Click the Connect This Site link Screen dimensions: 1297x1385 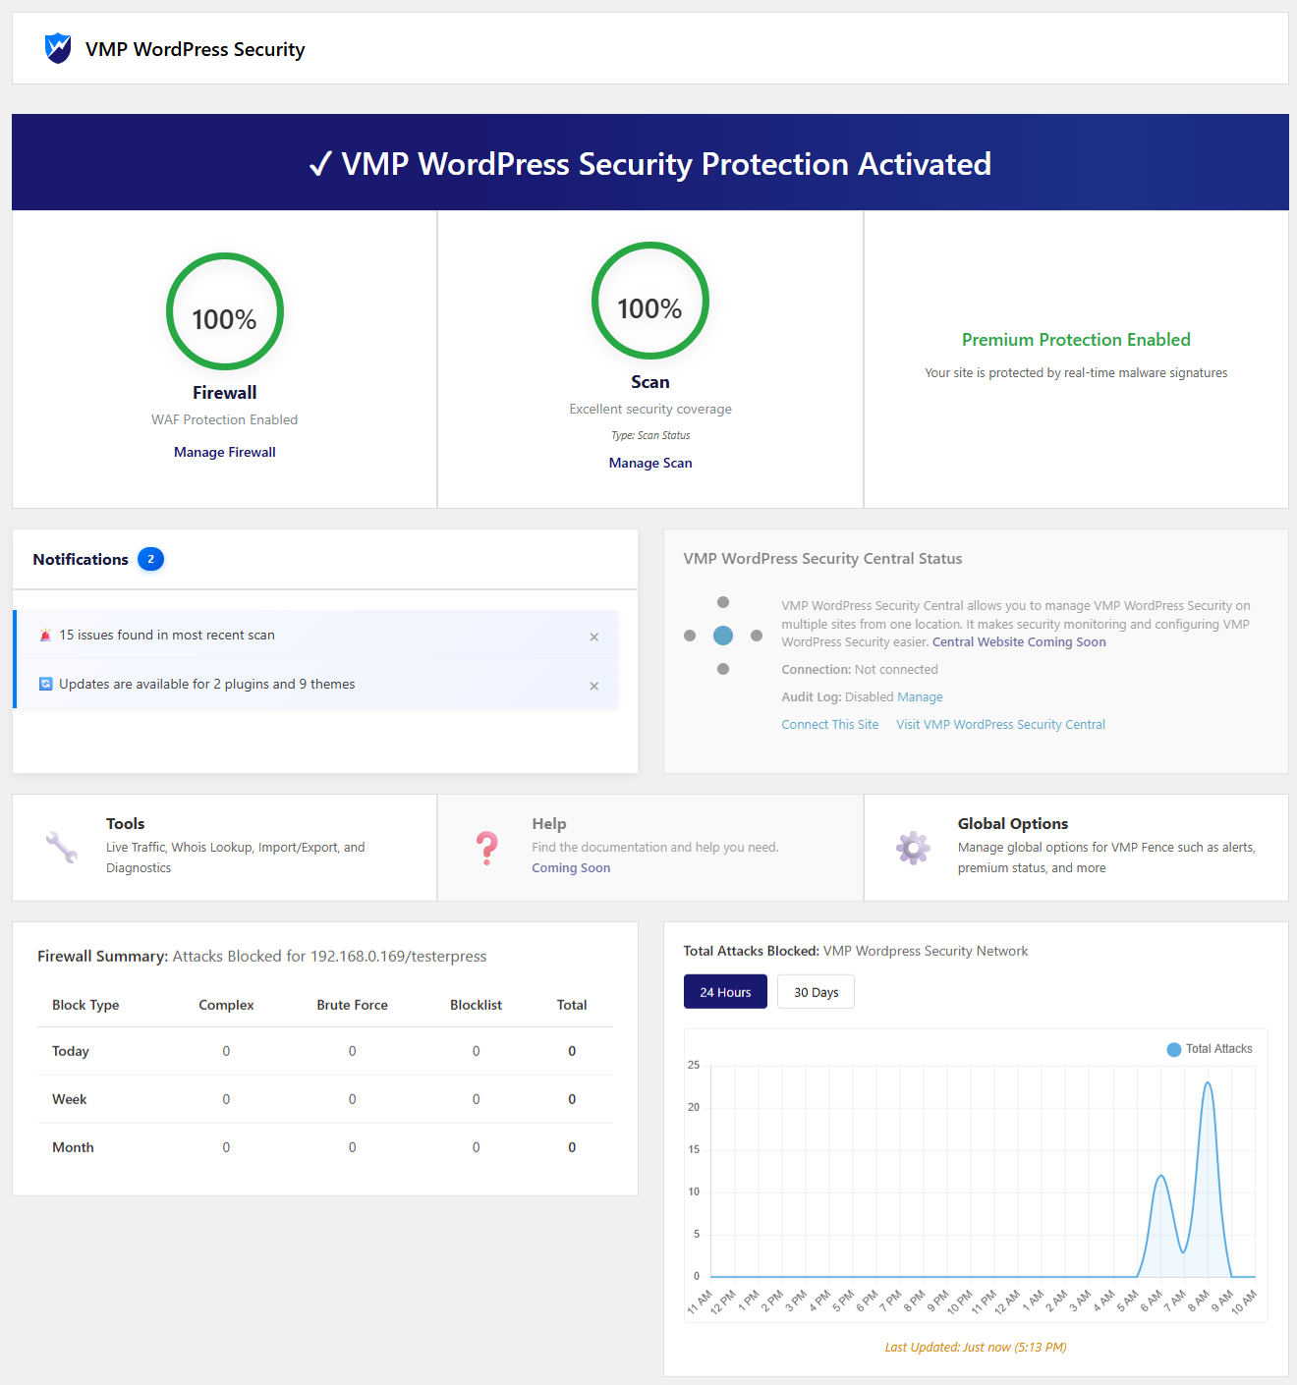click(x=830, y=724)
